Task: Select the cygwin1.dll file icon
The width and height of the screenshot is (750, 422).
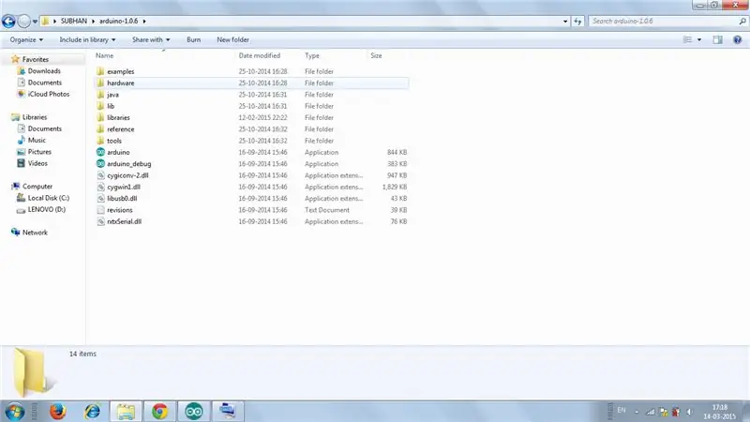Action: click(100, 187)
